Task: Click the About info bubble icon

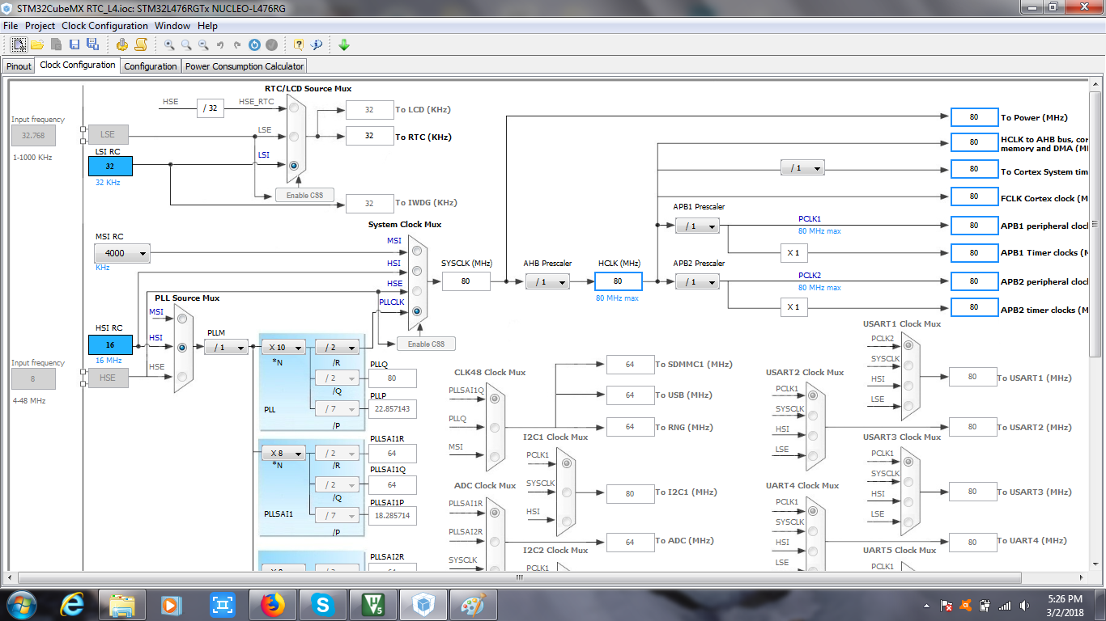Action: [317, 44]
